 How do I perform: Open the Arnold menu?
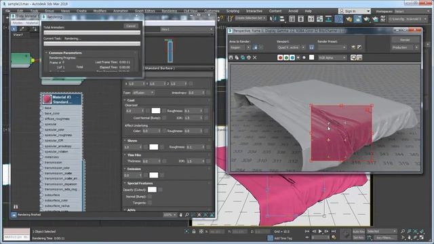[x=293, y=11]
